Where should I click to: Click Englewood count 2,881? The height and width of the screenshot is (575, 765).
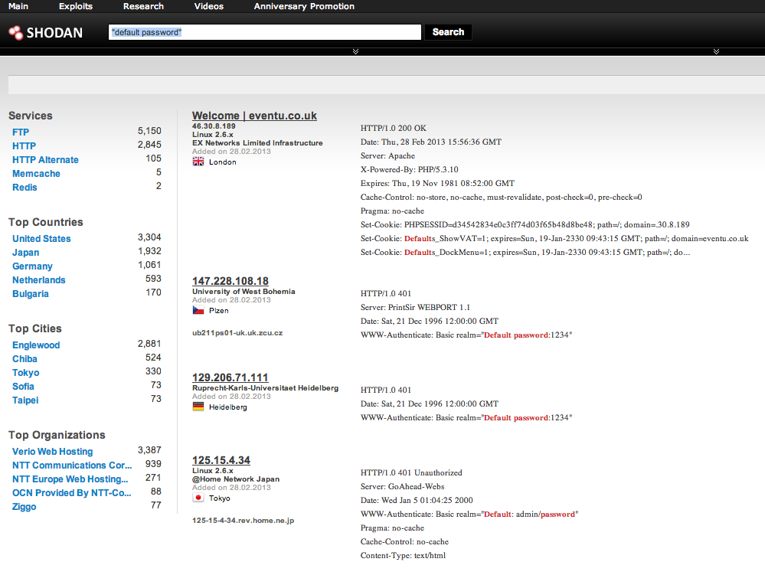coord(149,343)
